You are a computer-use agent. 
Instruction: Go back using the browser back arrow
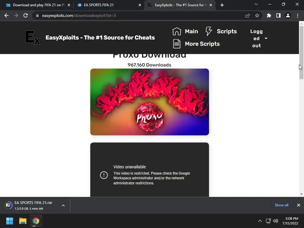7,15
